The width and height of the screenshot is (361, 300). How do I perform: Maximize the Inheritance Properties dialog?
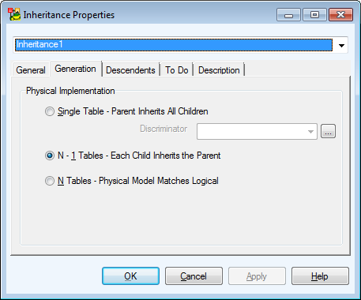pos(314,15)
